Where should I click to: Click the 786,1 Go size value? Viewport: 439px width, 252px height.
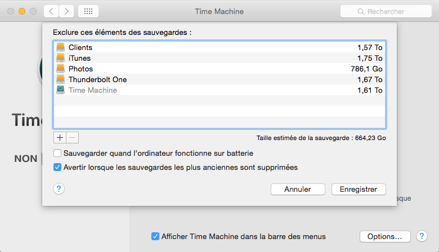(367, 69)
